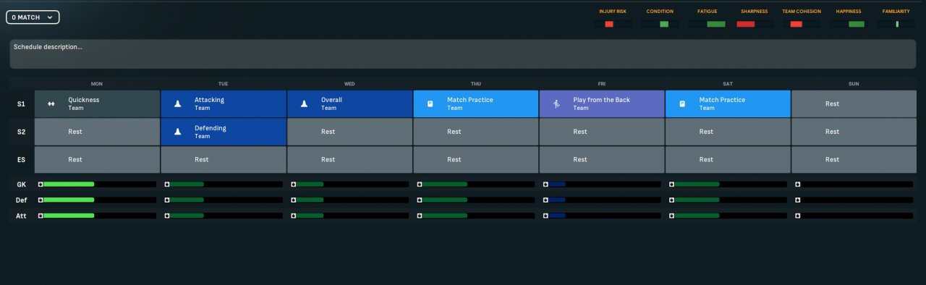Click the 0 Match dropdown chevron arrow

[x=49, y=17]
